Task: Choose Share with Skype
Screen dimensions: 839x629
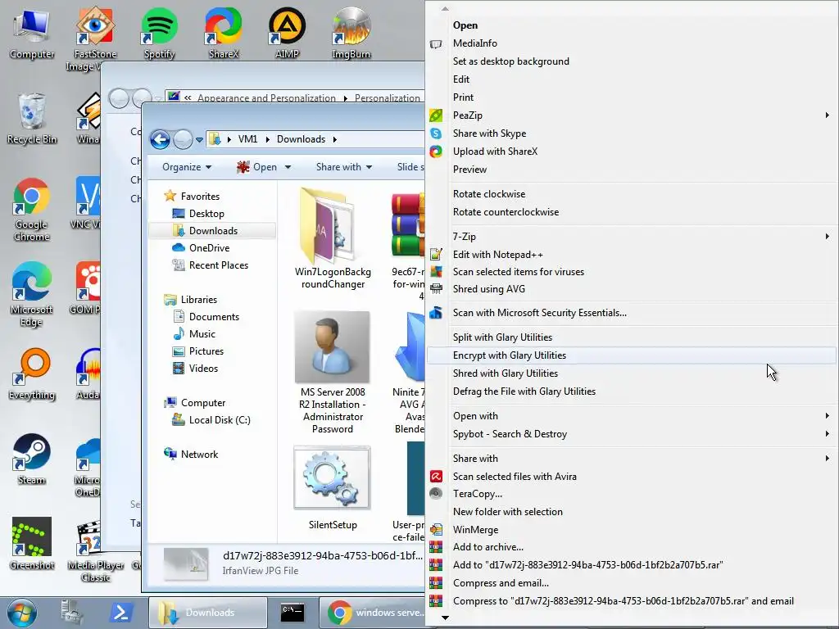Action: [x=632, y=133]
